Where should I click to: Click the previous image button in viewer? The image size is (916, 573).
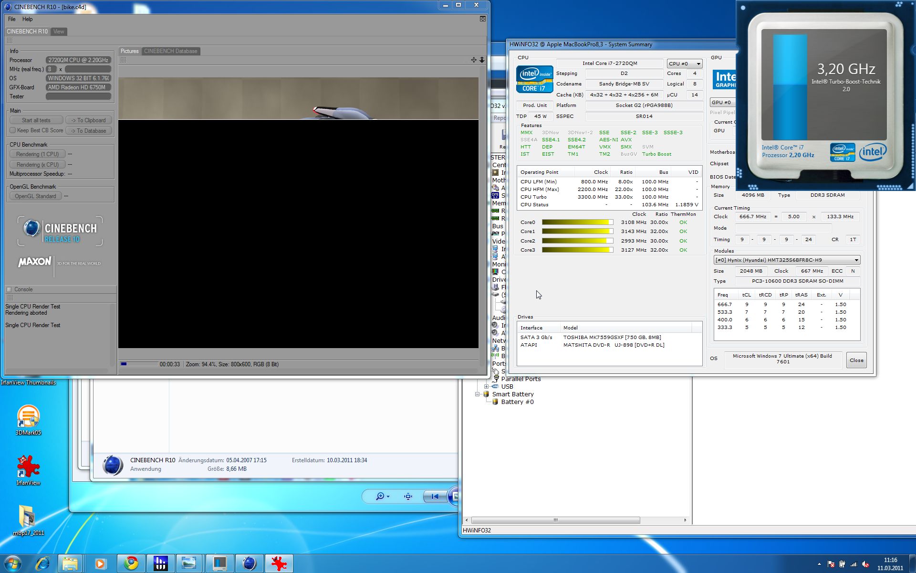pos(434,497)
